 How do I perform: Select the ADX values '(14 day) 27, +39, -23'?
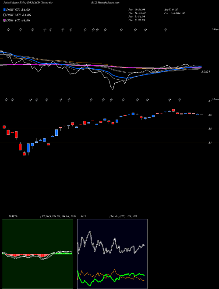click(x=123, y=216)
